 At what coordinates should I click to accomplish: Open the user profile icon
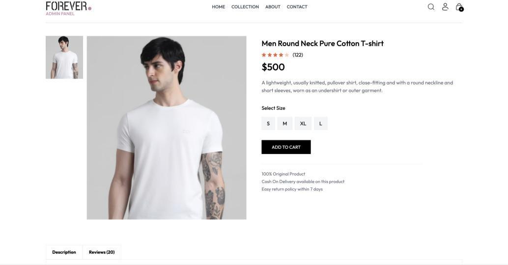(x=445, y=7)
